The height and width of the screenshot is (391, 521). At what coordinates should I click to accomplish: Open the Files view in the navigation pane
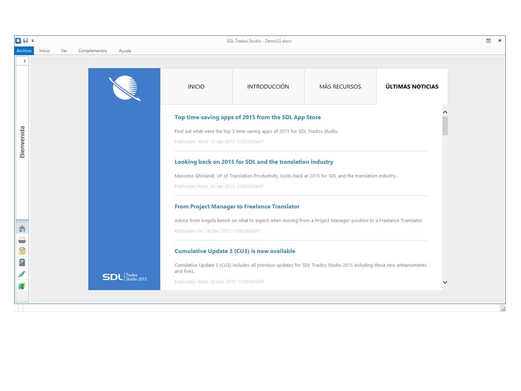pos(22,251)
